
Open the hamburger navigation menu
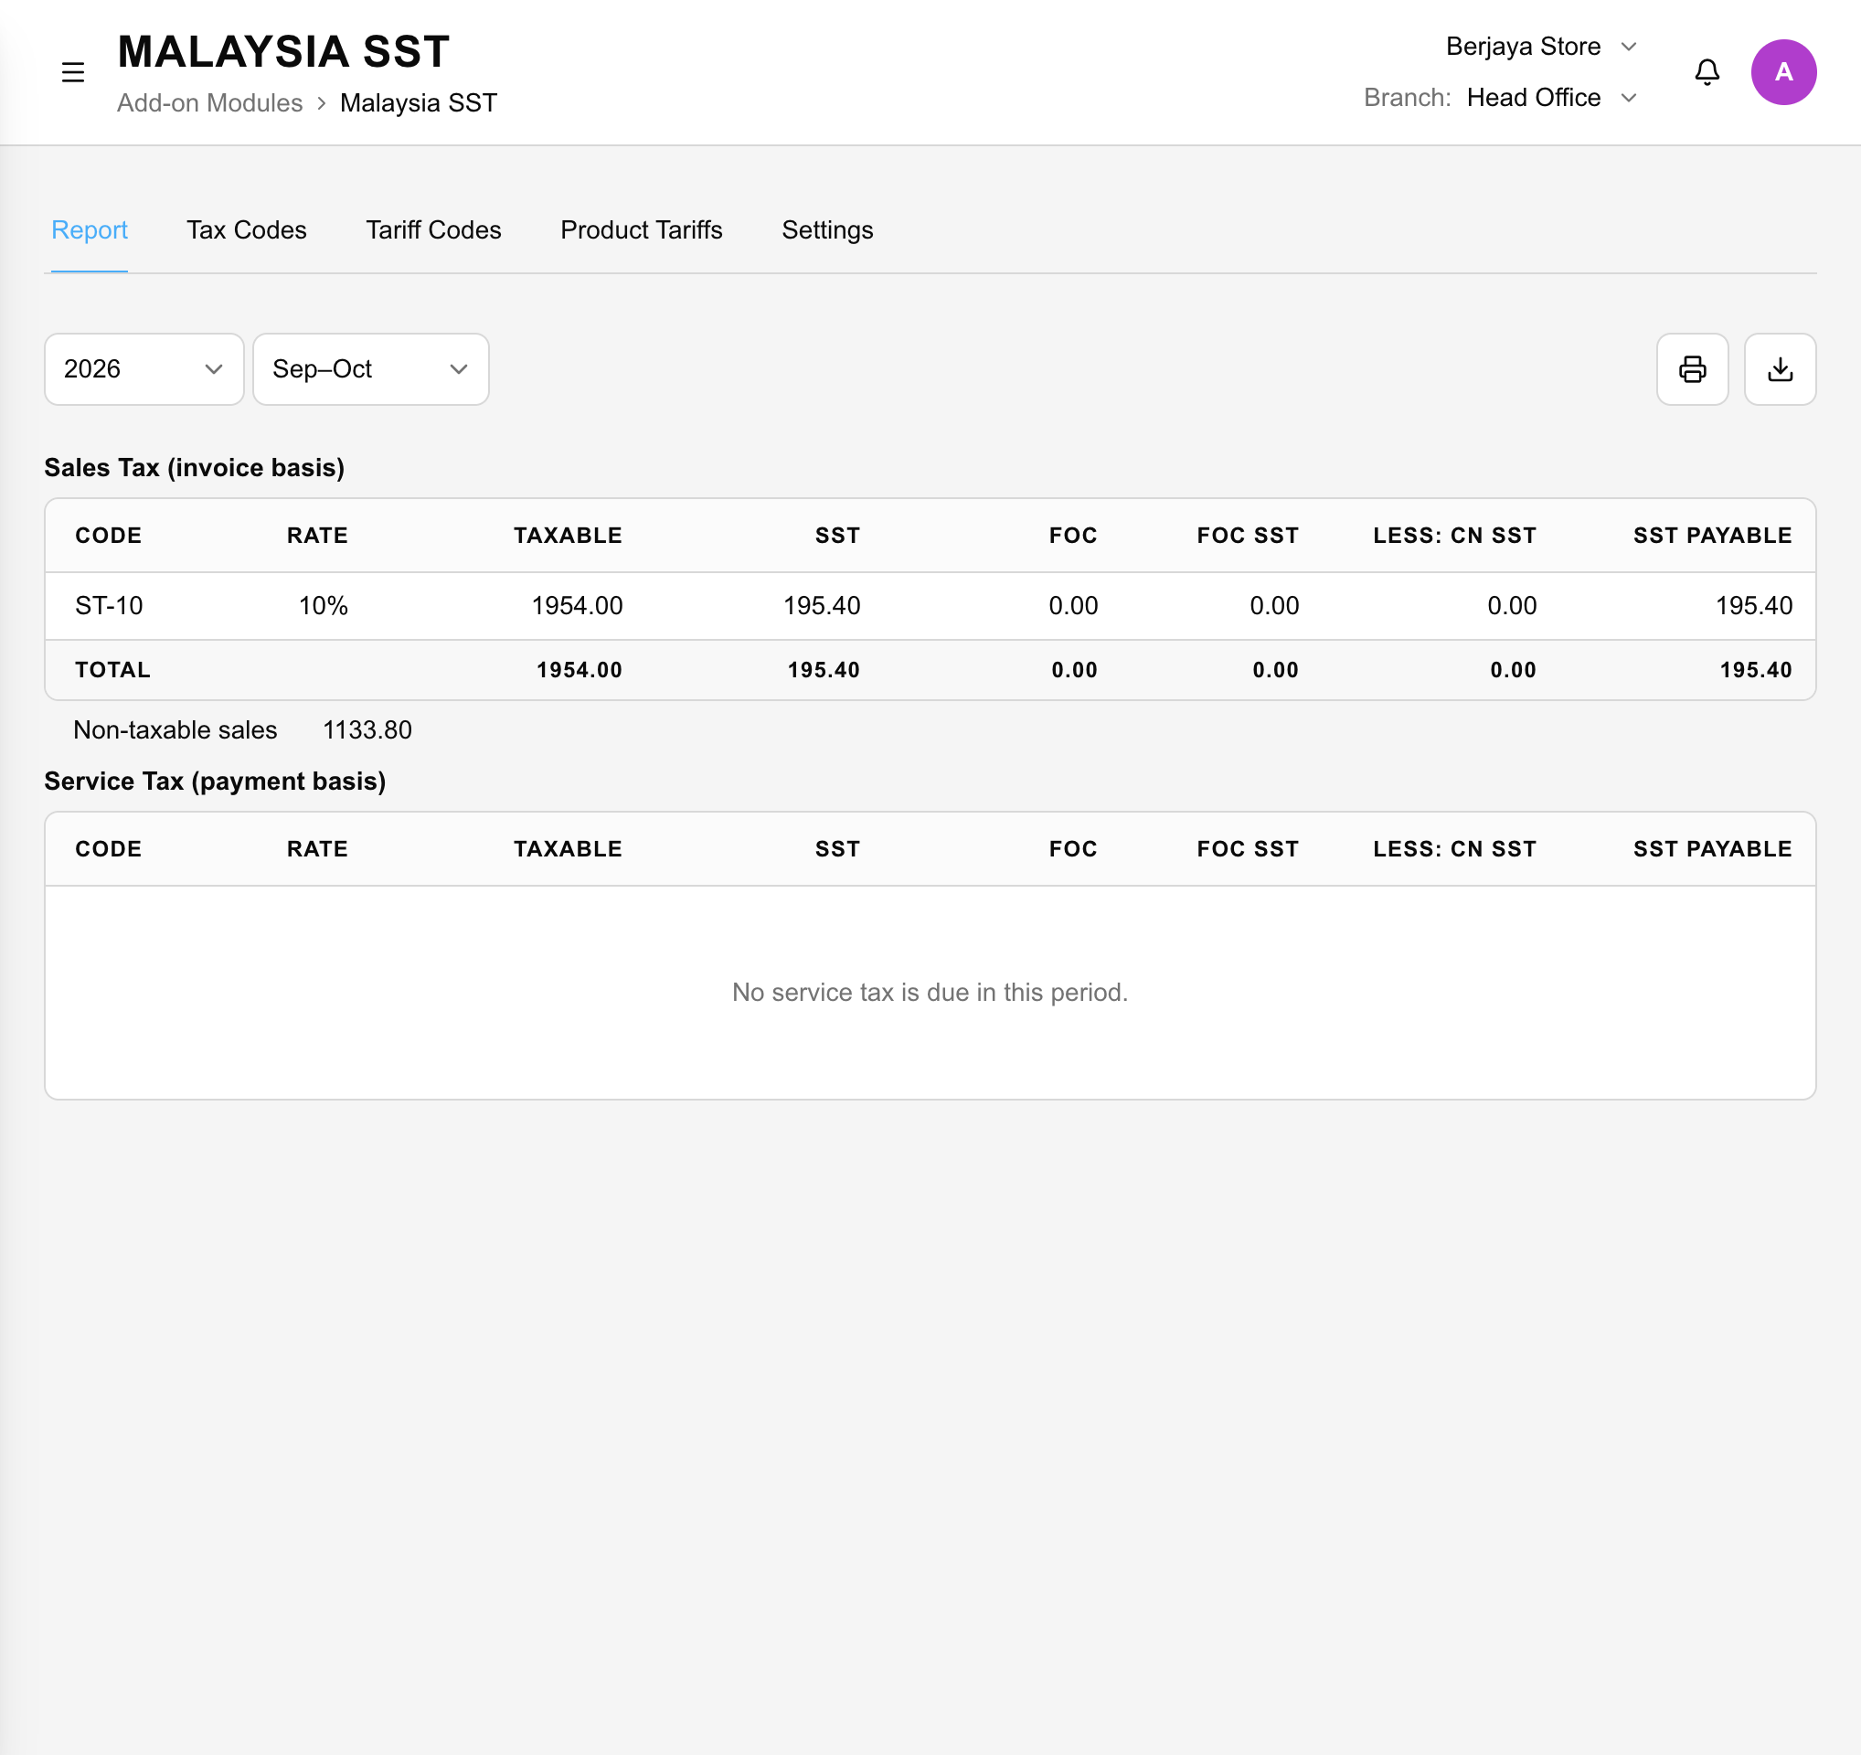point(73,72)
